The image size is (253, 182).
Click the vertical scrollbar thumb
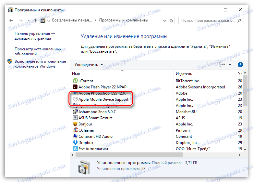pyautogui.click(x=245, y=91)
